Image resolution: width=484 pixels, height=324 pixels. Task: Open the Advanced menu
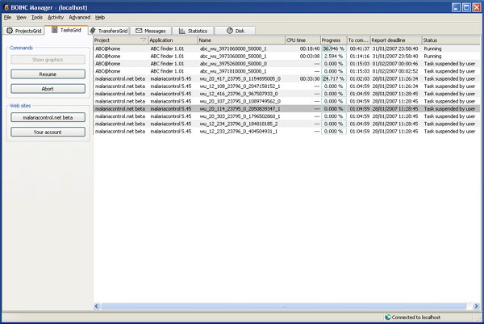[79, 17]
